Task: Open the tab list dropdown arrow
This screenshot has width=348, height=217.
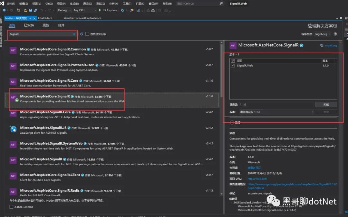Action: (x=337, y=18)
